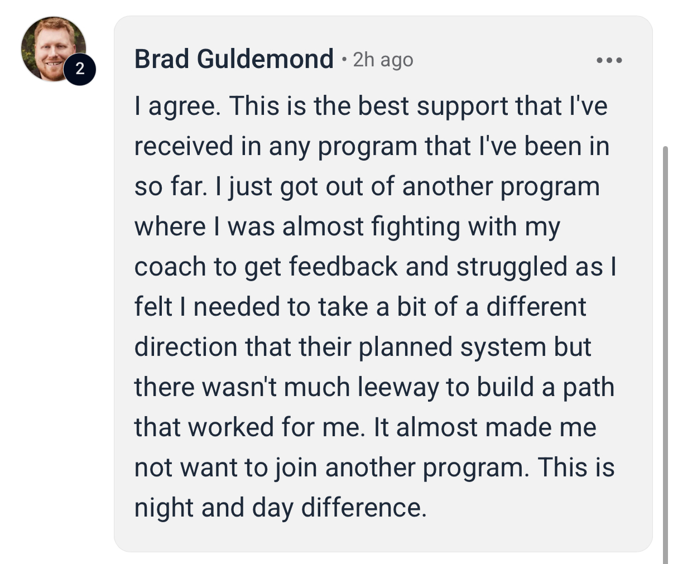Screen dimensions: 673x564
Task: Click 'another program' in the third line
Action: [x=501, y=186]
